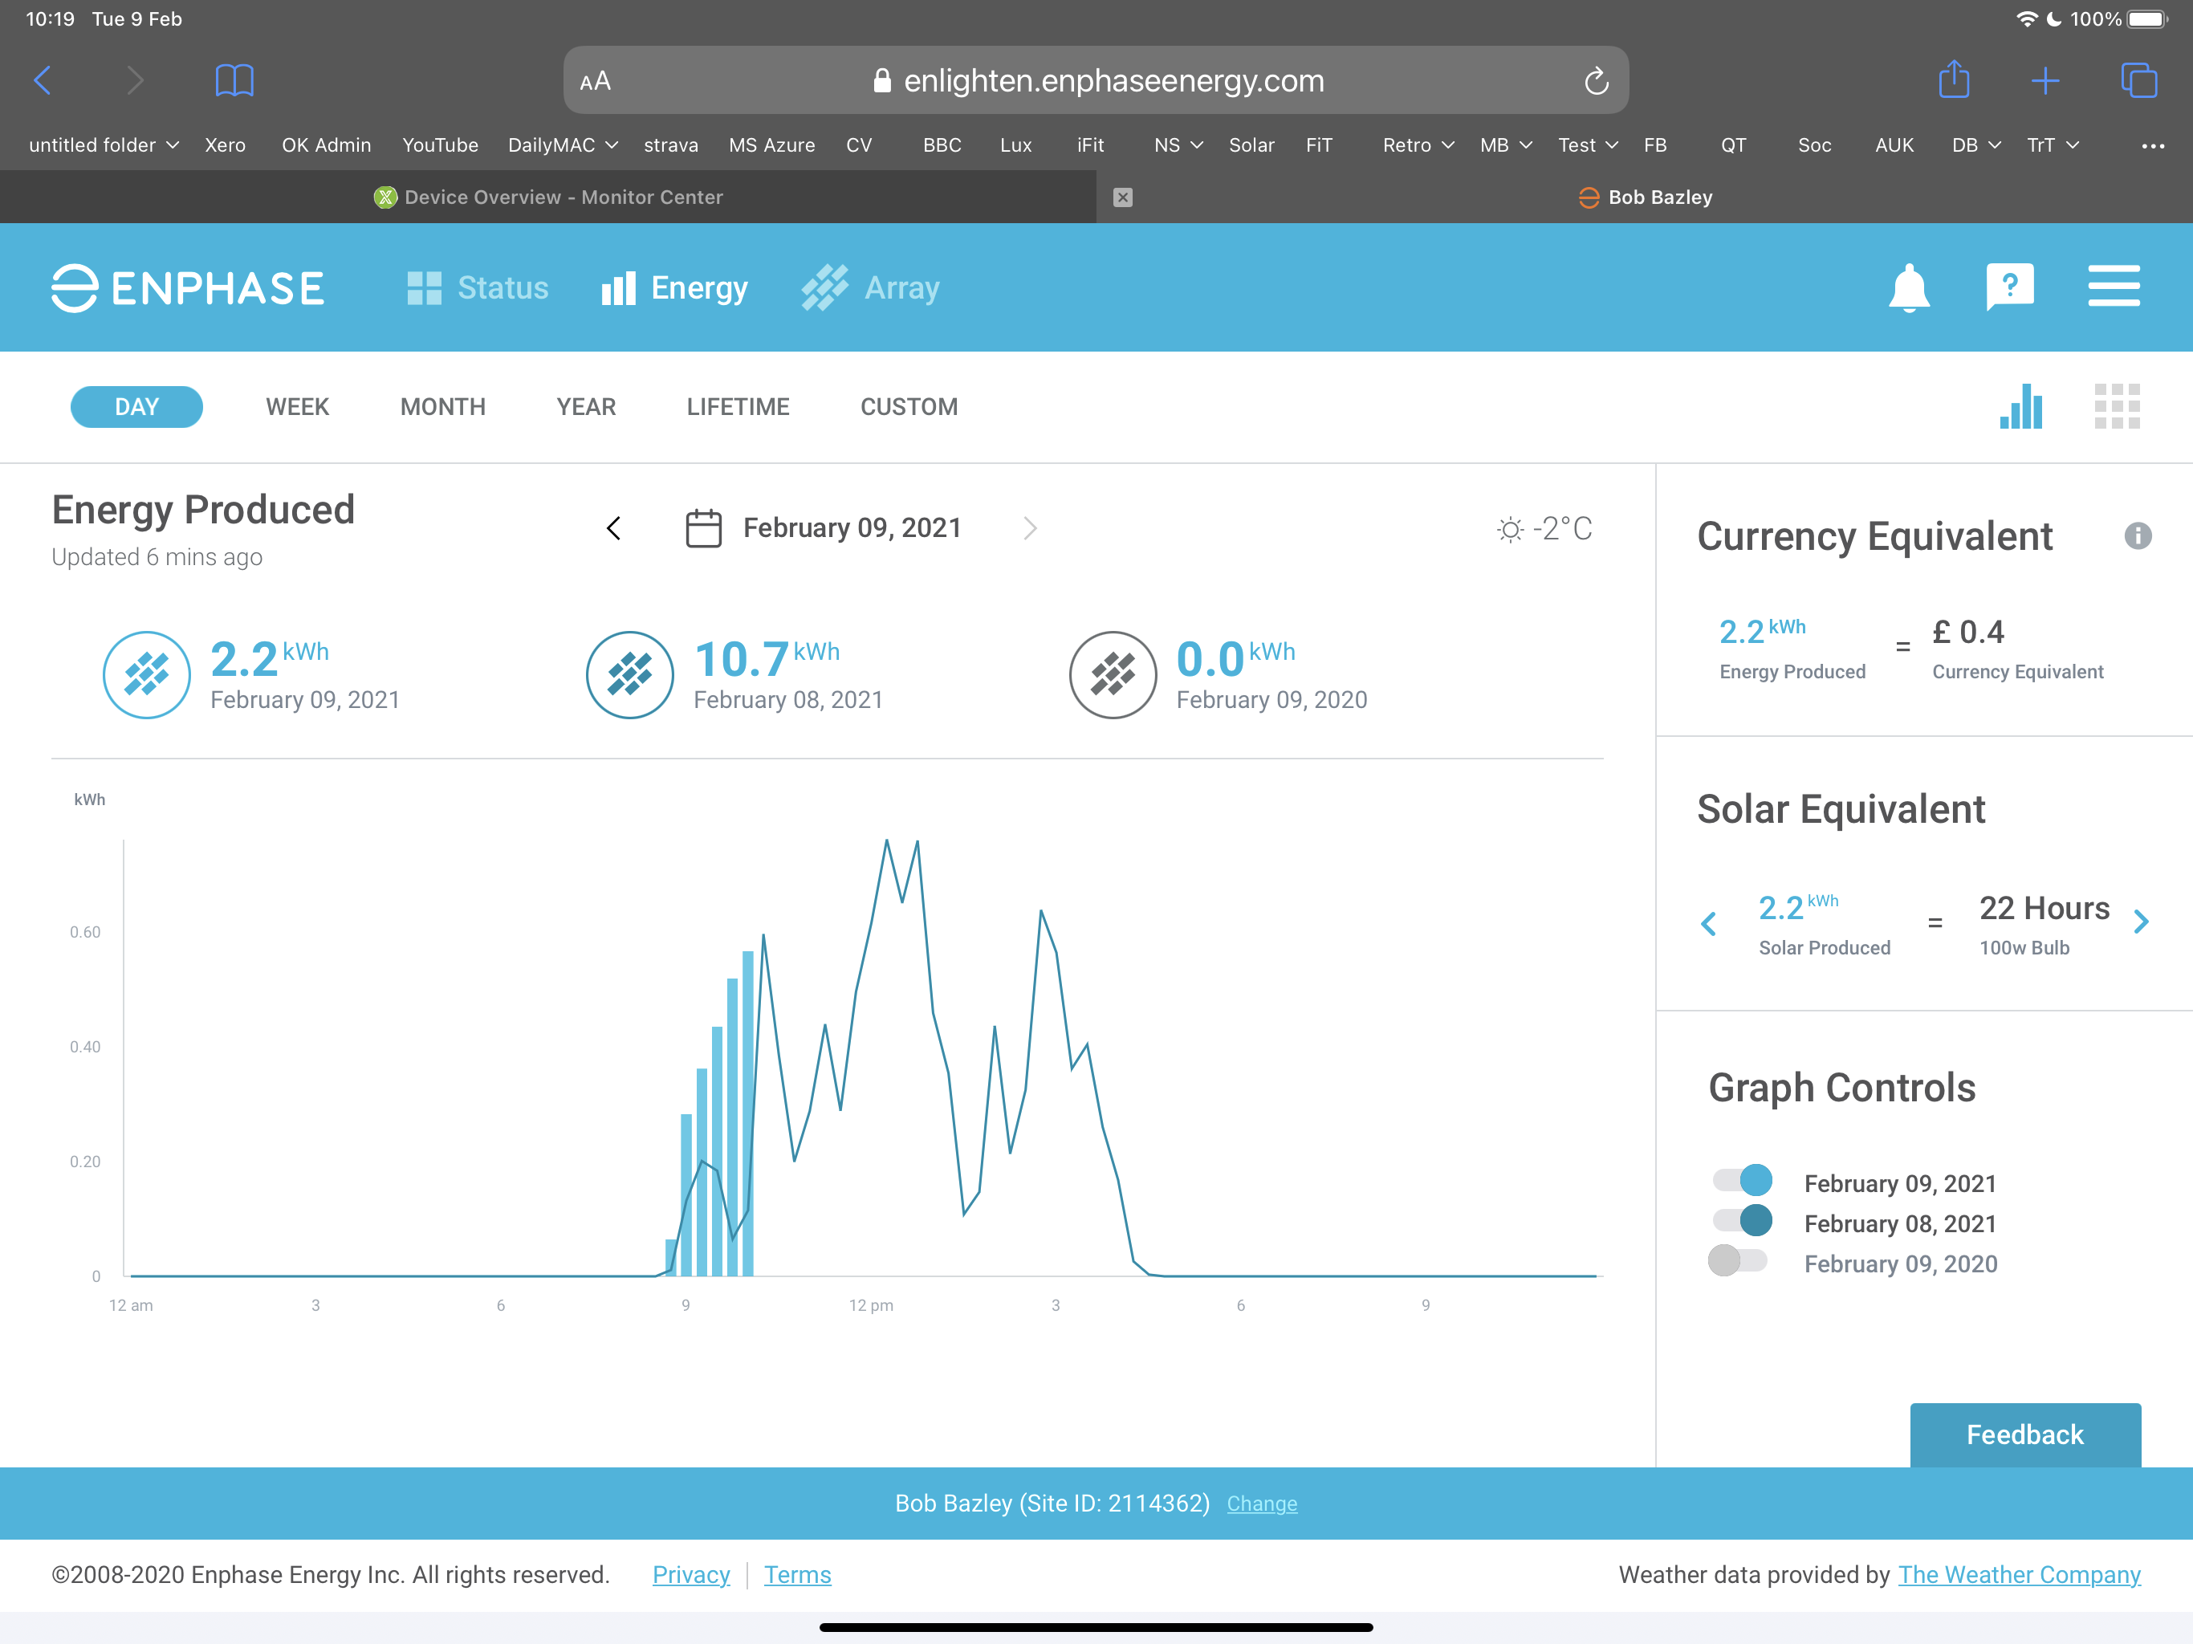
Task: Open Solar bookmark
Action: pyautogui.click(x=1252, y=144)
